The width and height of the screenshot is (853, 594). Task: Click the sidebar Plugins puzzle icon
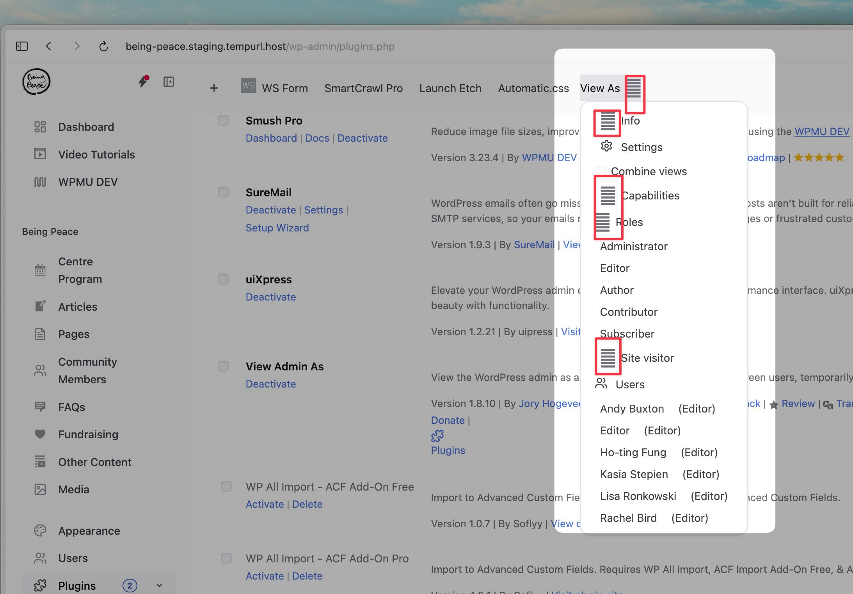pos(40,585)
